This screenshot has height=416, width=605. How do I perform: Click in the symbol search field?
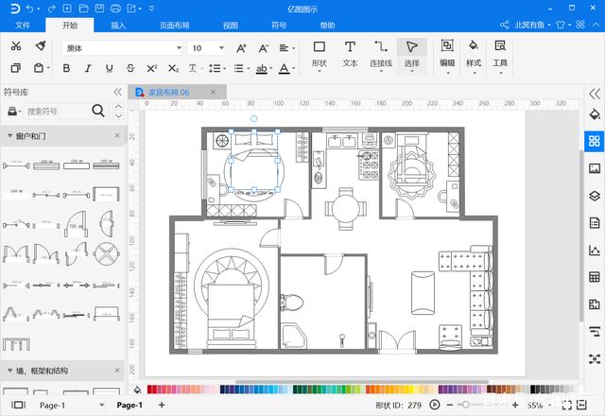[55, 112]
